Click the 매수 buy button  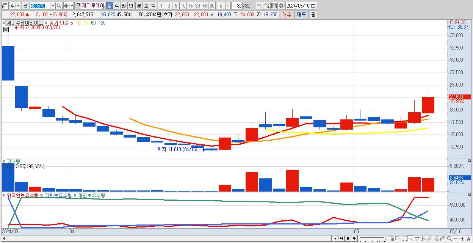(287, 14)
